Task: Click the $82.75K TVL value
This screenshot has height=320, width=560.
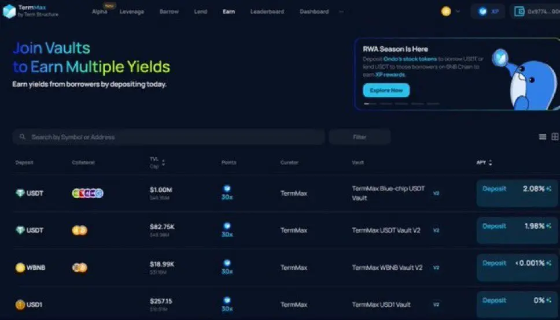Action: point(162,226)
